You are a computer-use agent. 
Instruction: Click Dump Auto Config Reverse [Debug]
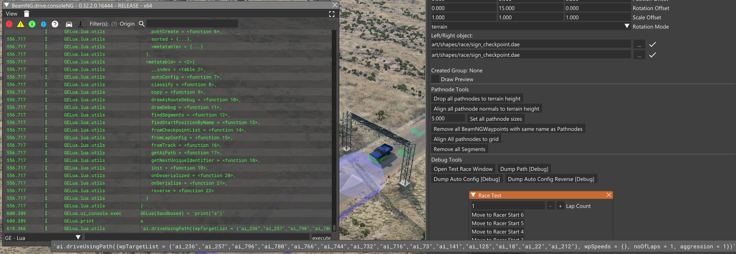point(551,179)
